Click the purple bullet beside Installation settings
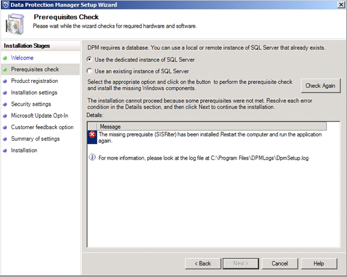347x277 pixels. click(5, 93)
